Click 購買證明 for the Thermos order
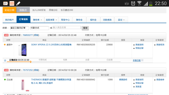This screenshot has height=95, width=169. coord(123,80)
